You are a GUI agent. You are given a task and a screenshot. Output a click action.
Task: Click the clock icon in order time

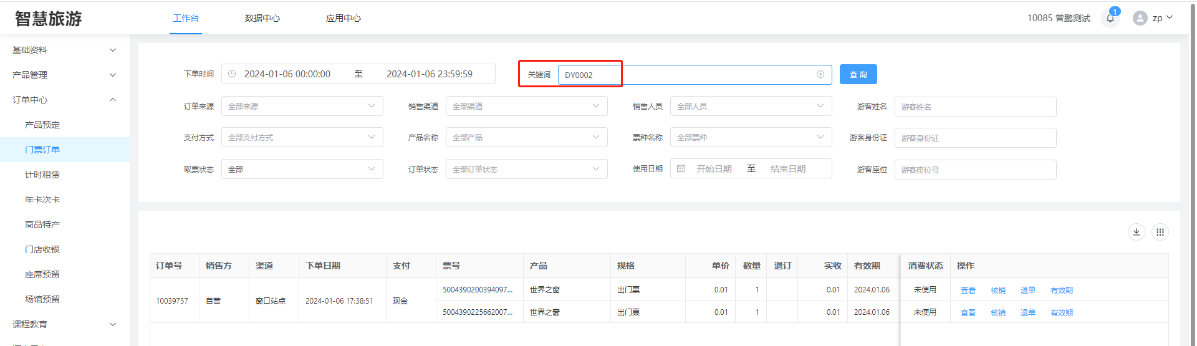pyautogui.click(x=232, y=74)
